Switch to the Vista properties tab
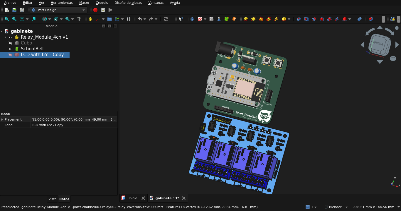The height and width of the screenshot is (211, 401). [52, 199]
